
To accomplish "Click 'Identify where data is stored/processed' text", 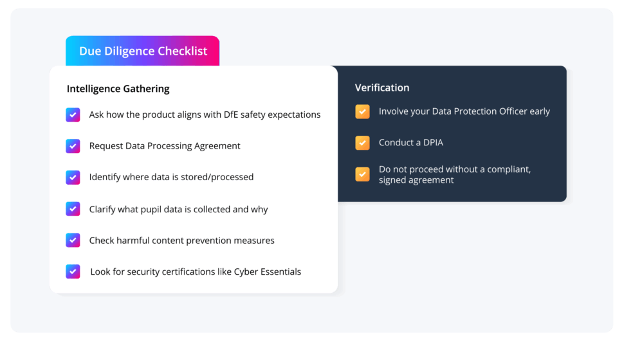I will tap(171, 177).
